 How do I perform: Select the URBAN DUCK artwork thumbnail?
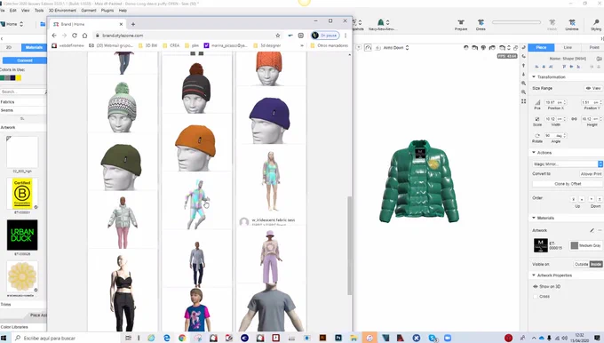pyautogui.click(x=22, y=235)
